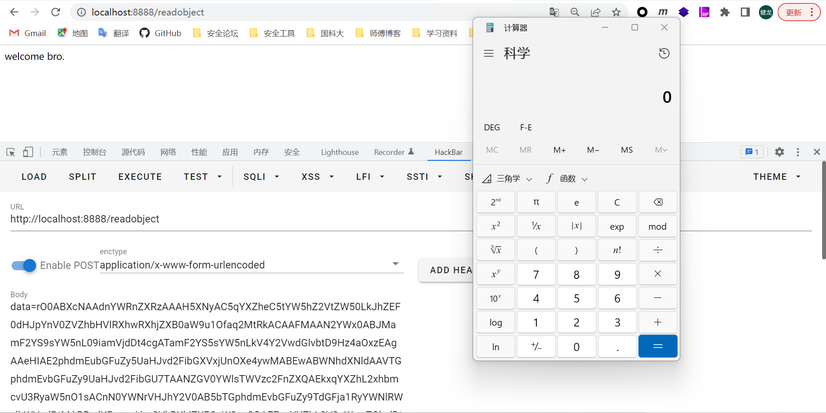Click the HackBar SPLIT button

pos(83,177)
